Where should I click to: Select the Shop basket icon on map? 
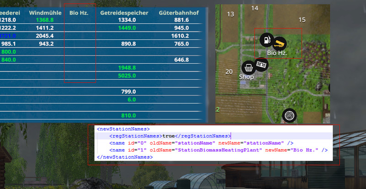[x=248, y=68]
